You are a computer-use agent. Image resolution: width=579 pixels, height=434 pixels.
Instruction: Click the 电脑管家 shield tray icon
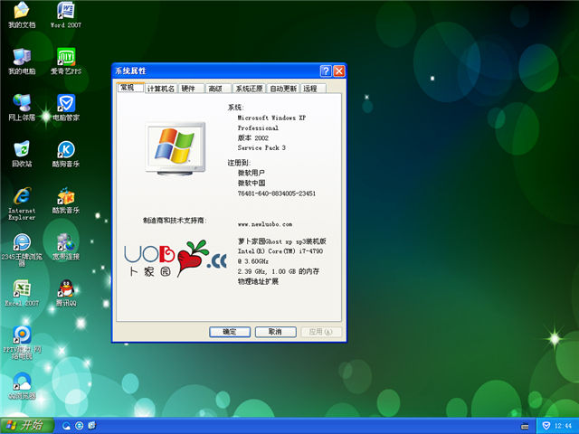click(546, 426)
